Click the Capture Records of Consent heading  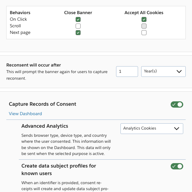tap(43, 104)
